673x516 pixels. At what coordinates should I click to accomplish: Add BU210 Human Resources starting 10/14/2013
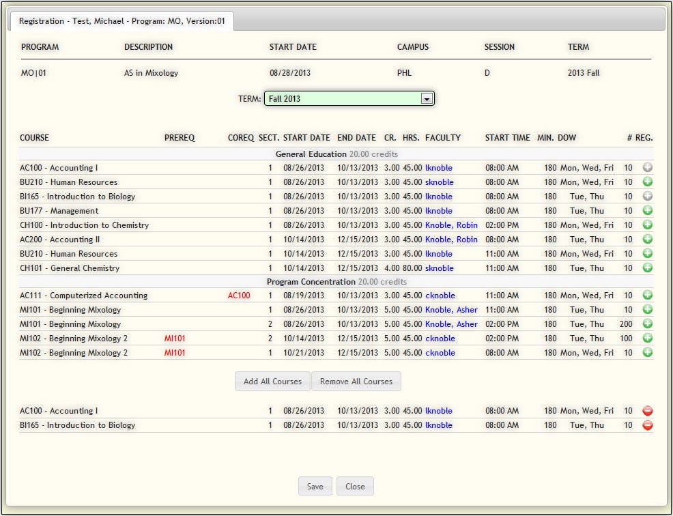coord(648,253)
